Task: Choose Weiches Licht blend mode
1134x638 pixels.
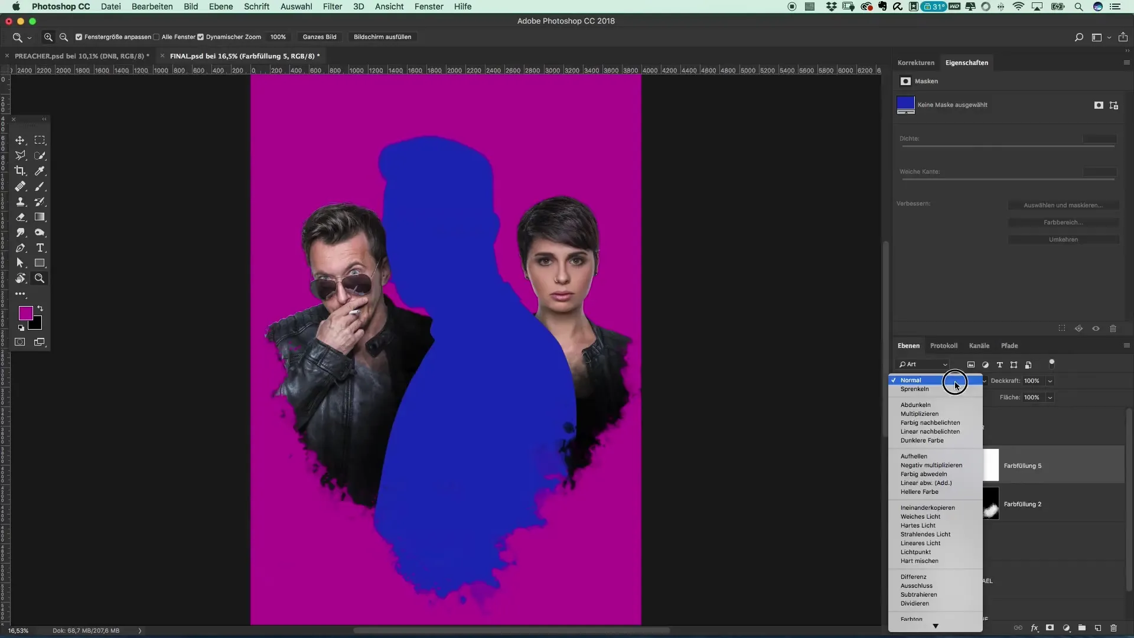Action: click(x=920, y=517)
